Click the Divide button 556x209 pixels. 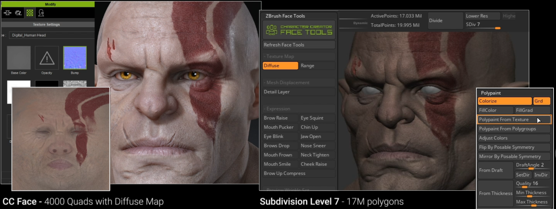445,21
